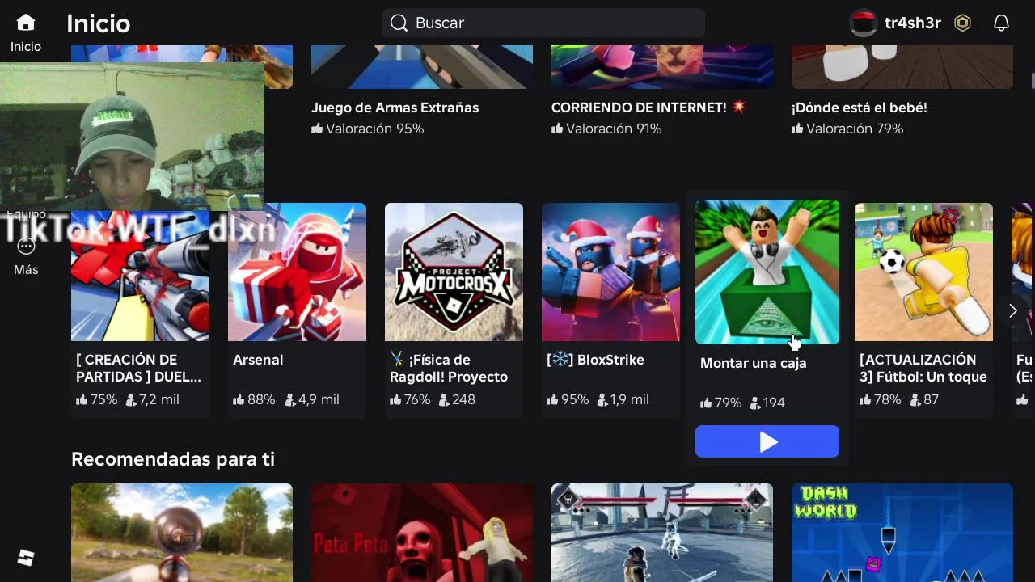Open the forest sphere recommended thumbnail
Screen dimensions: 1035x582
tap(182, 532)
